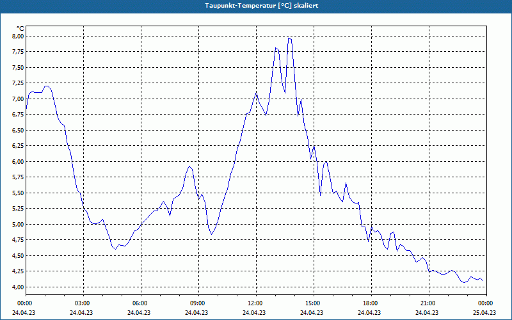This screenshot has height=320, width=512.
Task: Select the '24.04.23' date under '15:00'
Action: tap(312, 312)
